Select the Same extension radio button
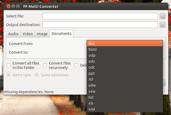 tap(37, 75)
